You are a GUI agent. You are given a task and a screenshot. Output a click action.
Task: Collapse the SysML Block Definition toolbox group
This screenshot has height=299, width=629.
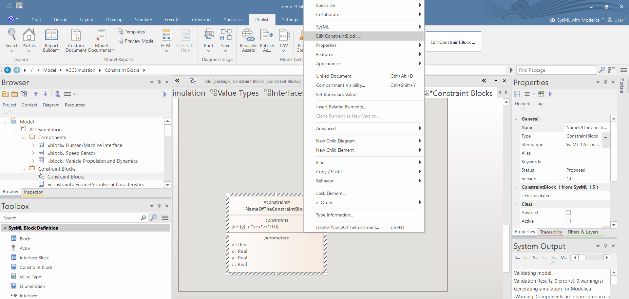coord(5,228)
